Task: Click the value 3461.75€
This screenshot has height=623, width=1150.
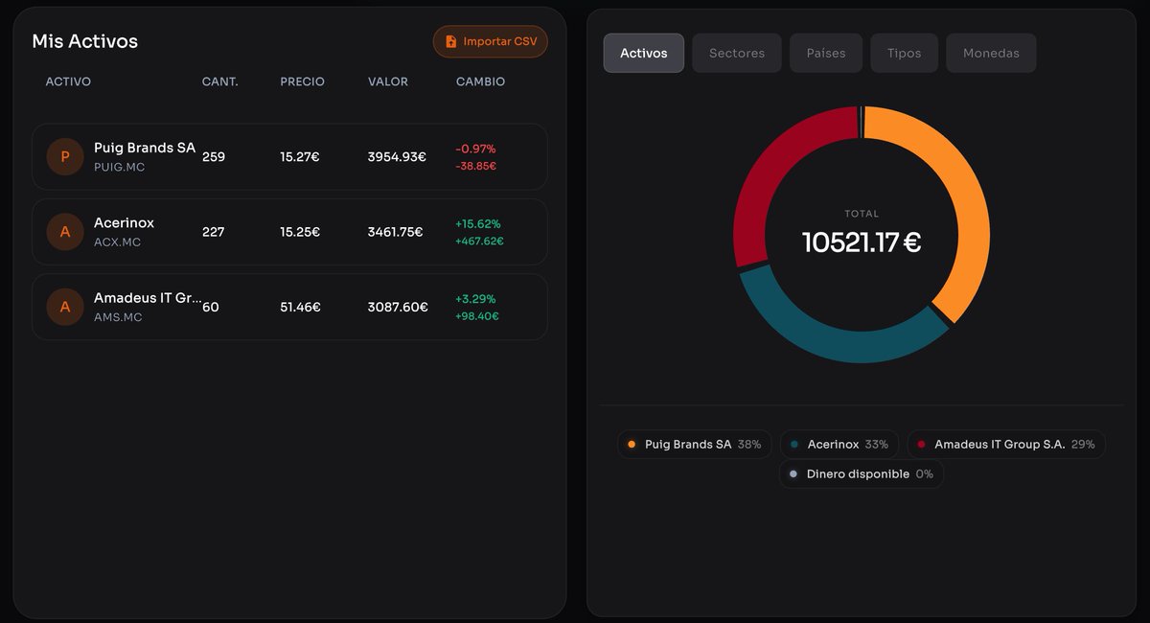Action: [x=395, y=232]
